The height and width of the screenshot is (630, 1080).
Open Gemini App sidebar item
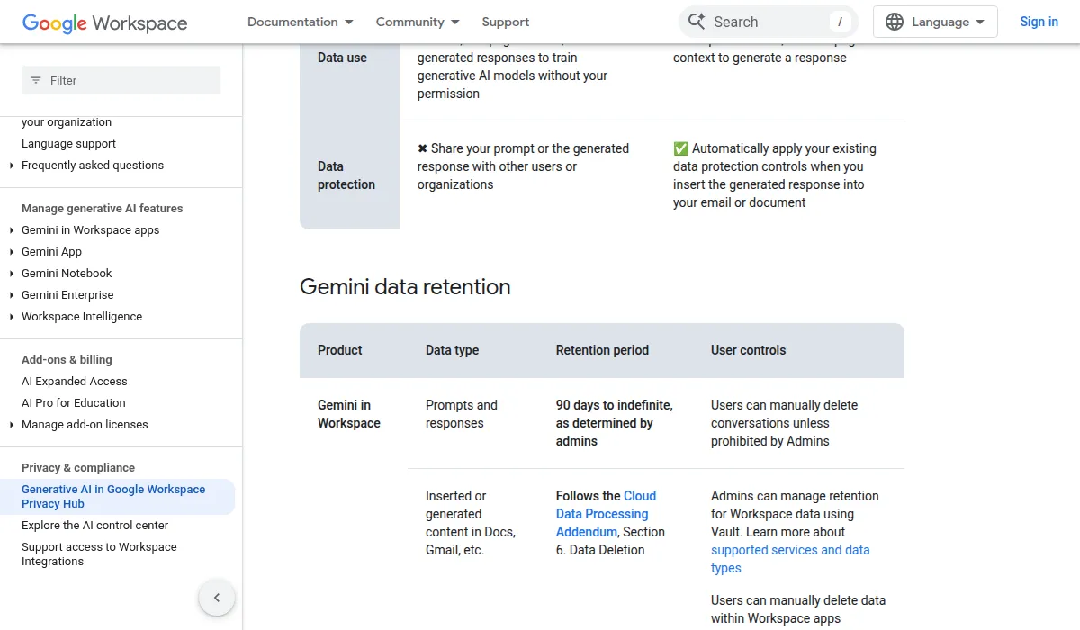point(52,252)
